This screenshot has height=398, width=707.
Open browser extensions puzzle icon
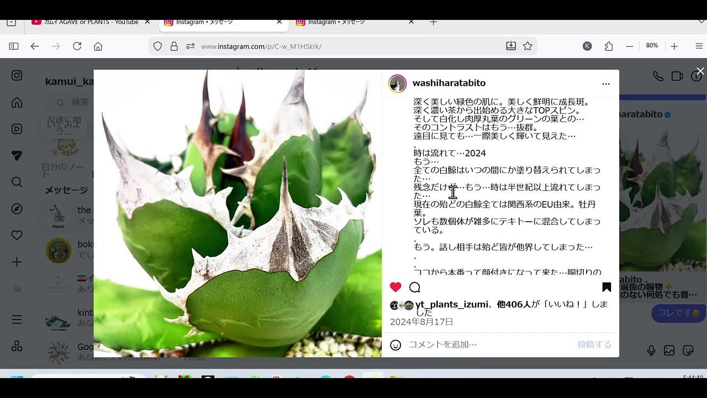click(609, 46)
